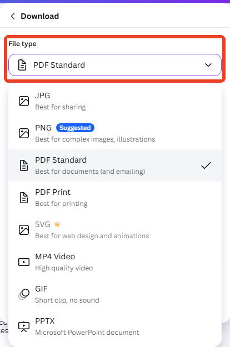The image size is (230, 347).
Task: Click 'Microsoft PowerPoint document' description
Action: pyautogui.click(x=87, y=333)
